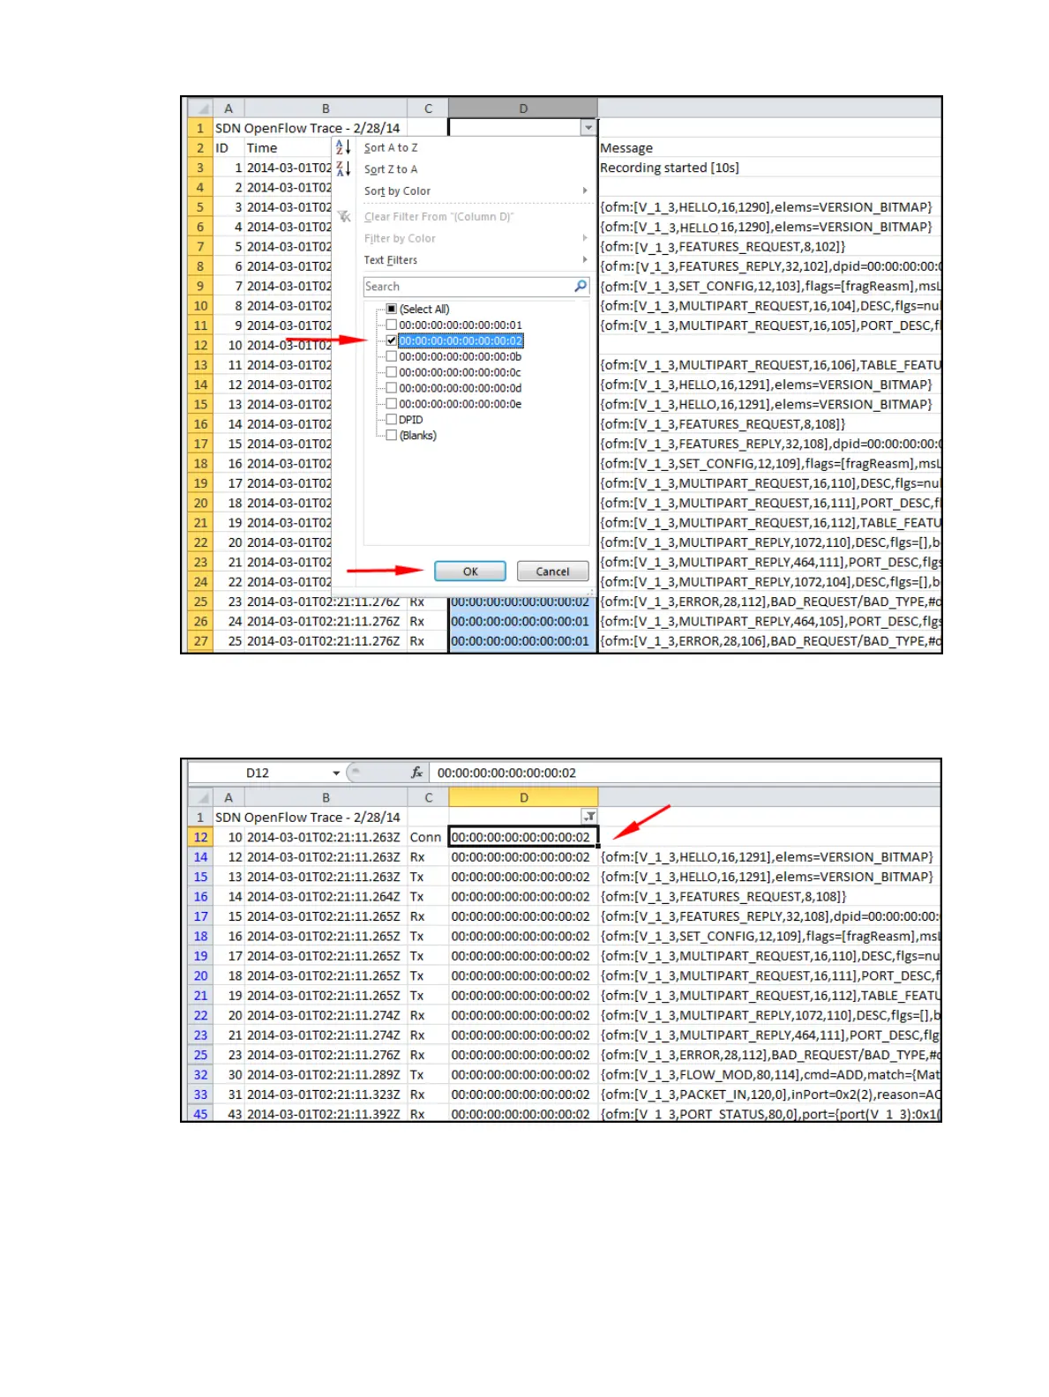Select row header 45 in filtered sheet
The image size is (1049, 1397).
pyautogui.click(x=201, y=1114)
